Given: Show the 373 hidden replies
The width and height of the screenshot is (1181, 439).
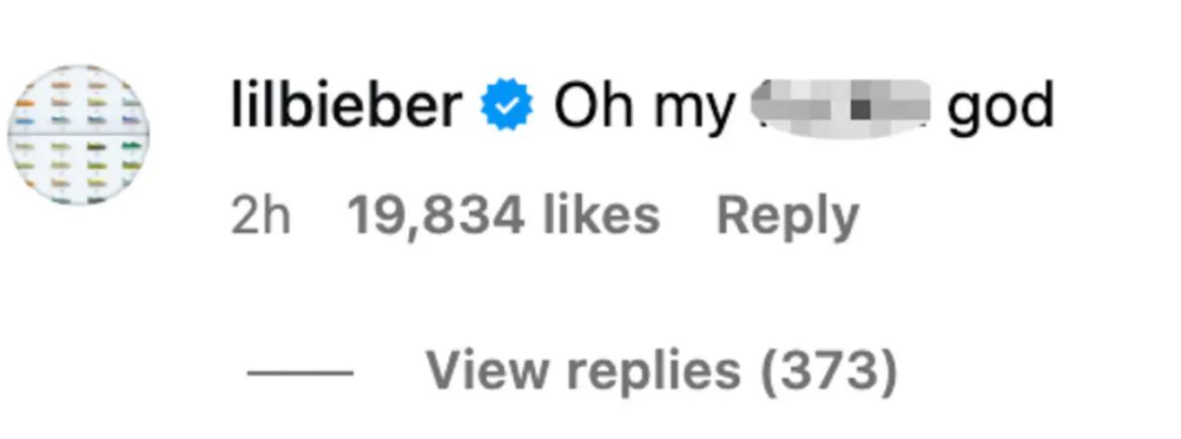Looking at the screenshot, I should tap(661, 371).
